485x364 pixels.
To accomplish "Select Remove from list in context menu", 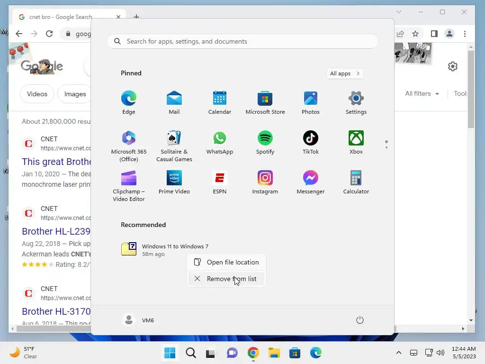I will pos(226,279).
